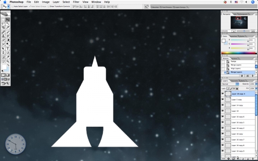Click the foreground color swatch in toolbox
258x161 pixels.
click(x=4, y=67)
